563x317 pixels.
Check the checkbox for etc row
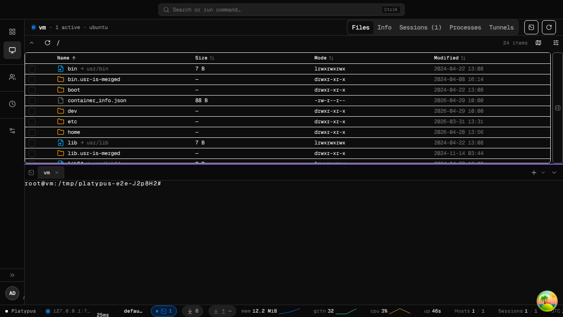[32, 122]
